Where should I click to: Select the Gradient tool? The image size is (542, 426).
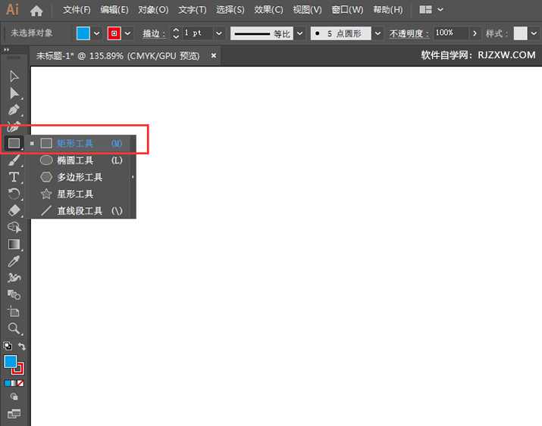[x=14, y=244]
